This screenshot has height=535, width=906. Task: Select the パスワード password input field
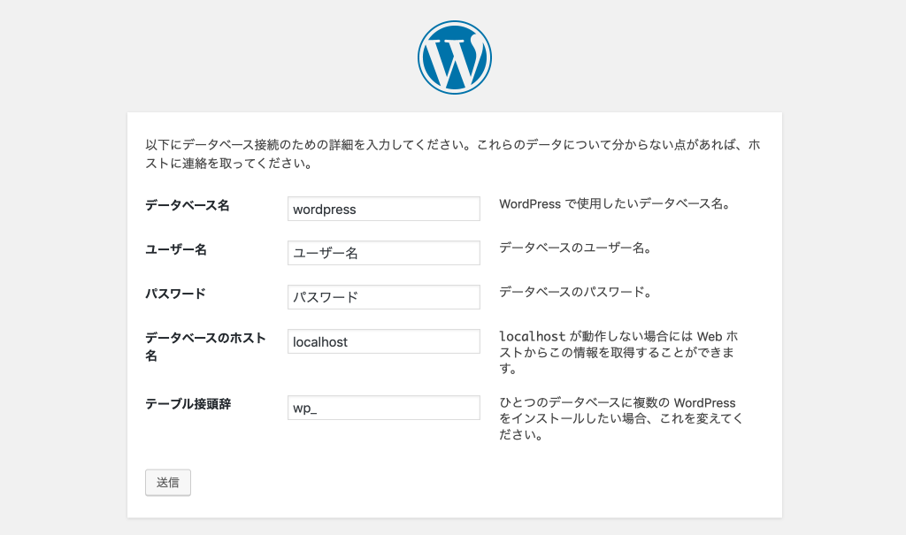click(x=384, y=297)
